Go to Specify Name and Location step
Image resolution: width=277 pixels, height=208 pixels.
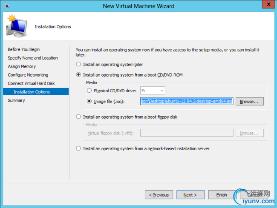click(33, 58)
